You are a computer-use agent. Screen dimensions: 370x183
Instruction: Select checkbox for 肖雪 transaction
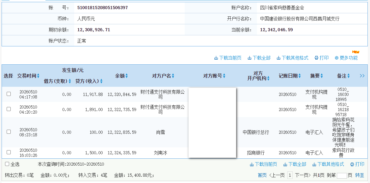9,132
